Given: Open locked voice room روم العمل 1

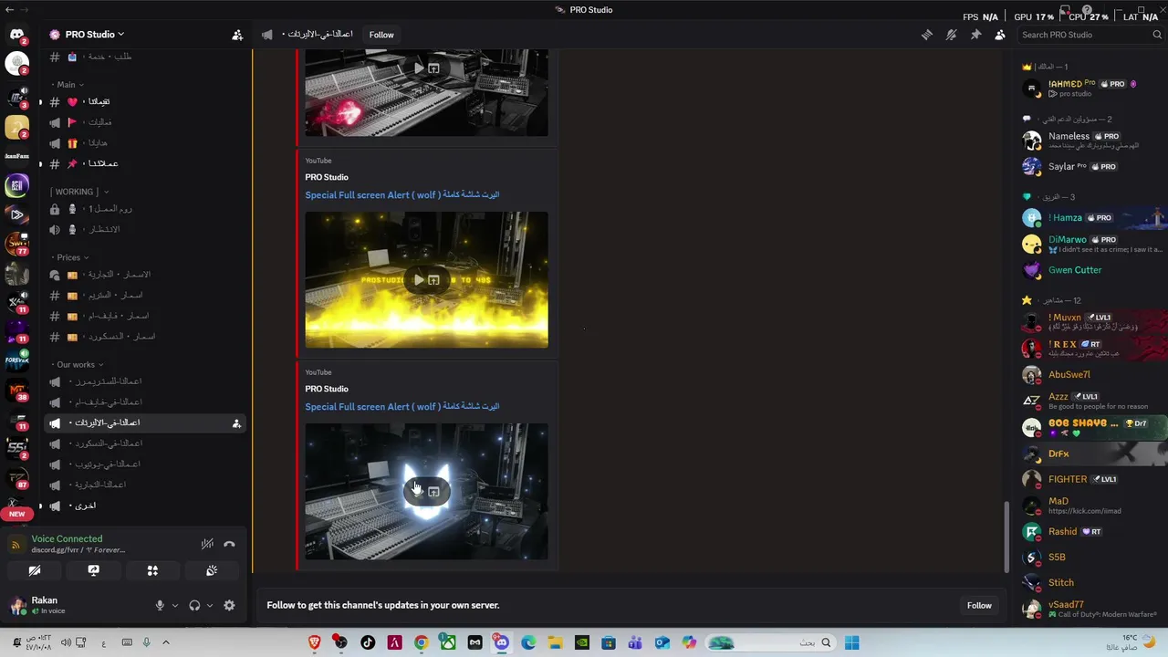Looking at the screenshot, I should (143, 209).
